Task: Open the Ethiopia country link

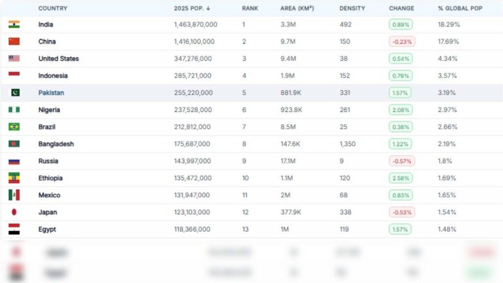Action: [x=51, y=178]
